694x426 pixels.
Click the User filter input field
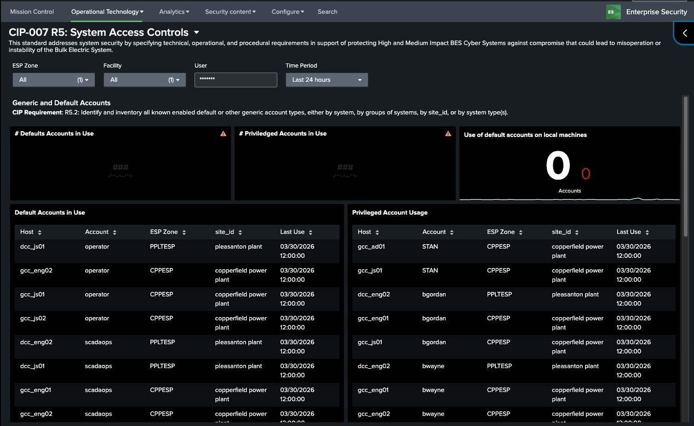[235, 80]
